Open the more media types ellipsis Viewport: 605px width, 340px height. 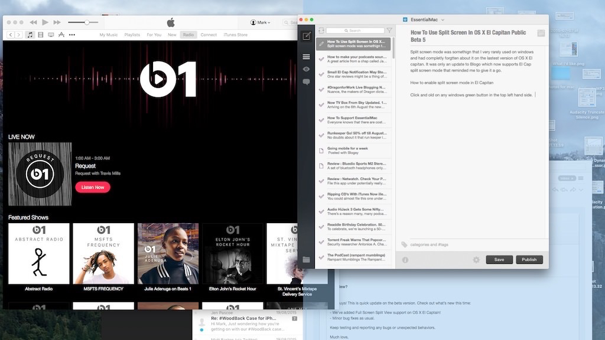pos(72,35)
